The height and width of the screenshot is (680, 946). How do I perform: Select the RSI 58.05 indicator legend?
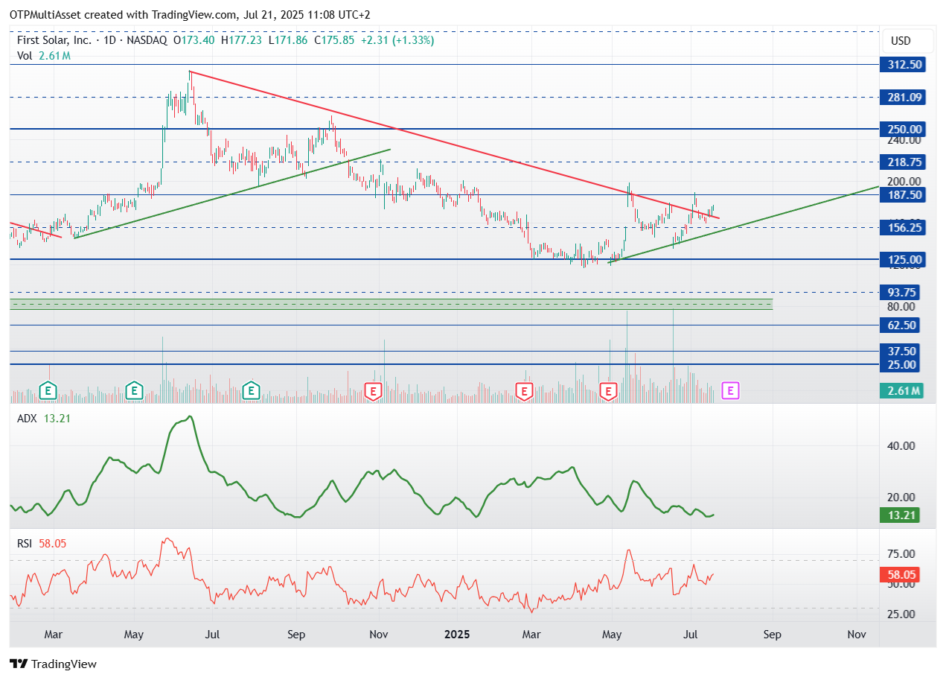pos(42,544)
